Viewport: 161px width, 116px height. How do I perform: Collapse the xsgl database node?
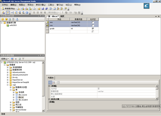(8, 85)
